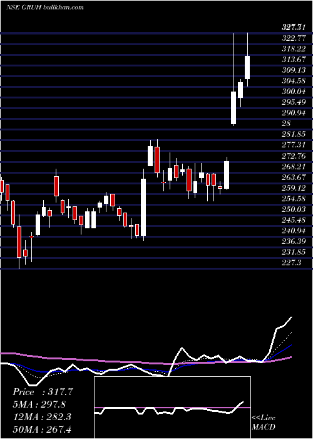Click the 295.49 price axis label
Screen dimensions: 313x439
294,102
